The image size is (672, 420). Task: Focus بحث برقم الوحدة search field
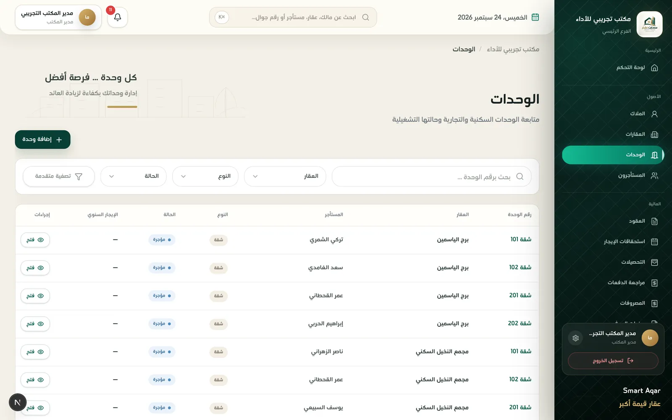(x=432, y=176)
